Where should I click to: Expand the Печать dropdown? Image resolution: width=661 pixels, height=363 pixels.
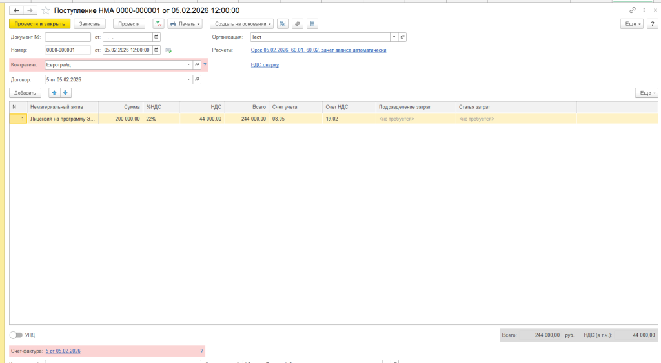pyautogui.click(x=185, y=24)
